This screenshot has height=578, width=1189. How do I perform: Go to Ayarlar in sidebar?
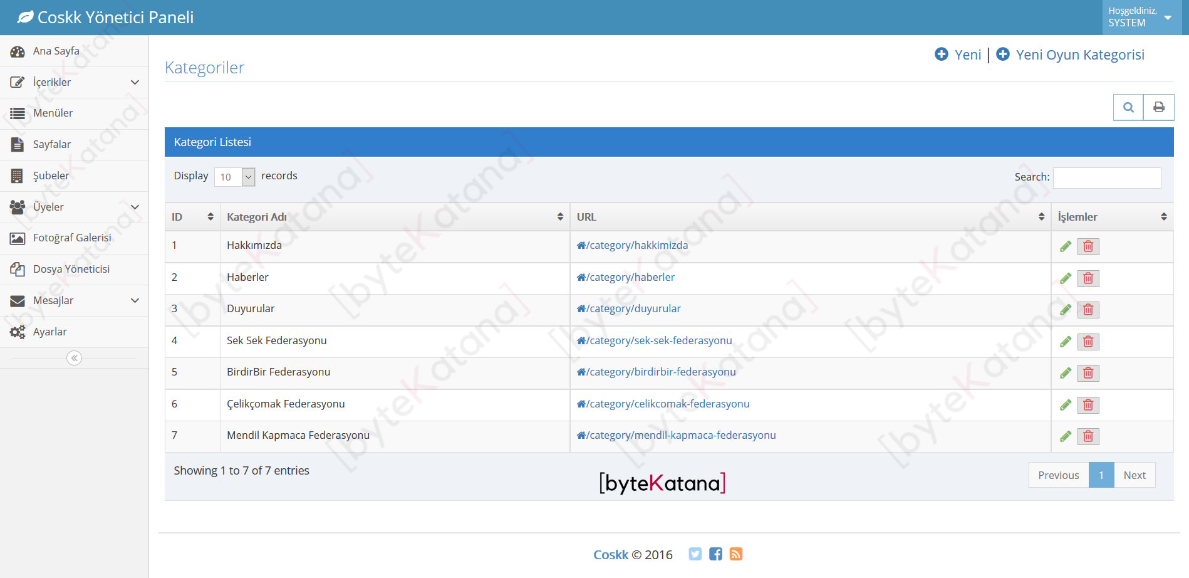[x=50, y=332]
